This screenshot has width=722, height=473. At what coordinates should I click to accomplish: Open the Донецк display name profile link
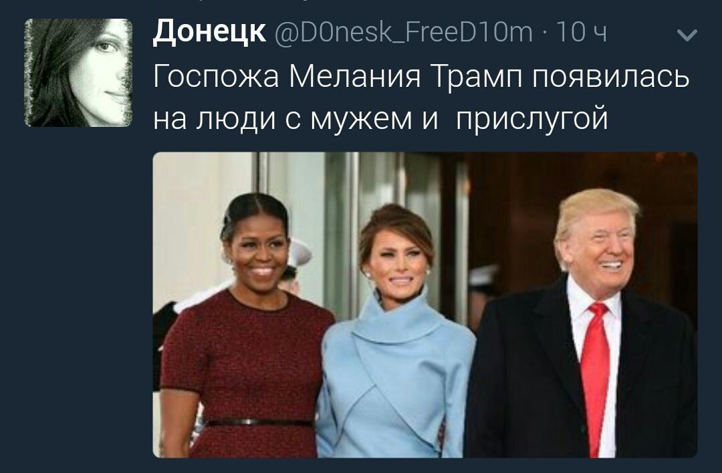click(209, 32)
